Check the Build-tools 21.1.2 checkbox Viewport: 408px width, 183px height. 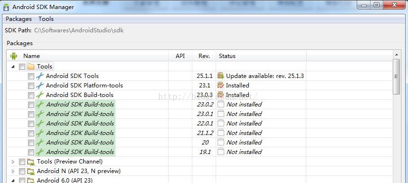tap(31, 133)
